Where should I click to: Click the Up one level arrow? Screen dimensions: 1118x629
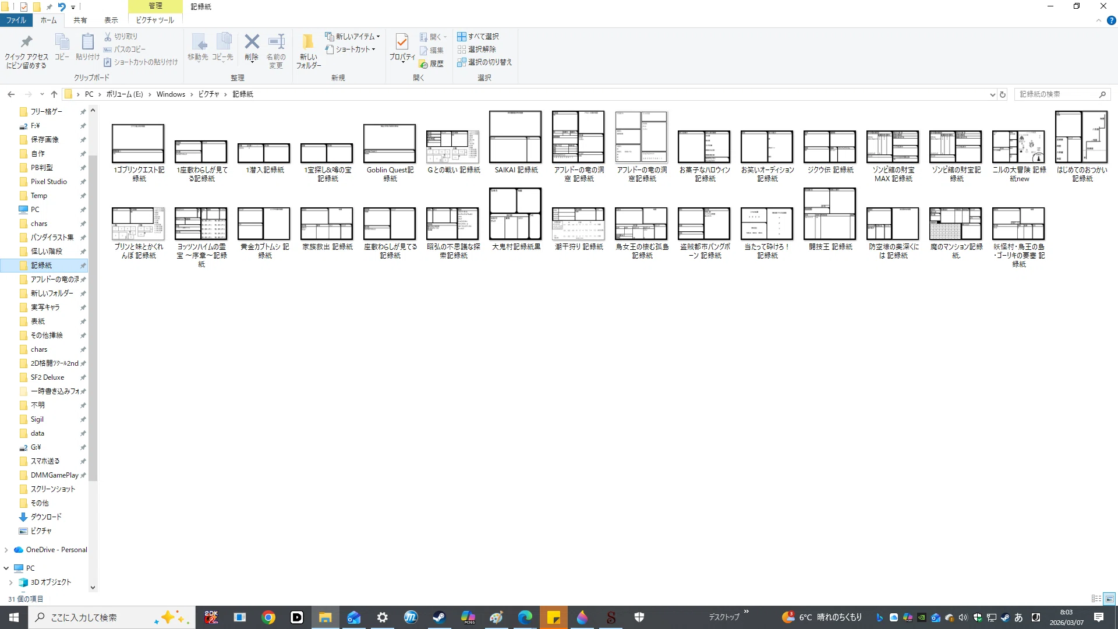tap(54, 94)
